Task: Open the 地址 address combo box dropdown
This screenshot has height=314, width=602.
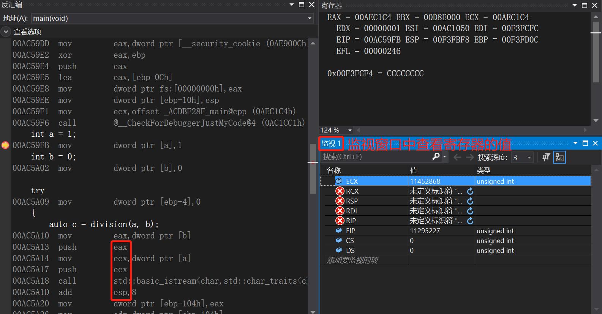Action: [310, 18]
